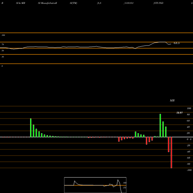Click the 'SI MunafaSutraR' header label
The image size is (193, 193).
click(x=47, y=3)
